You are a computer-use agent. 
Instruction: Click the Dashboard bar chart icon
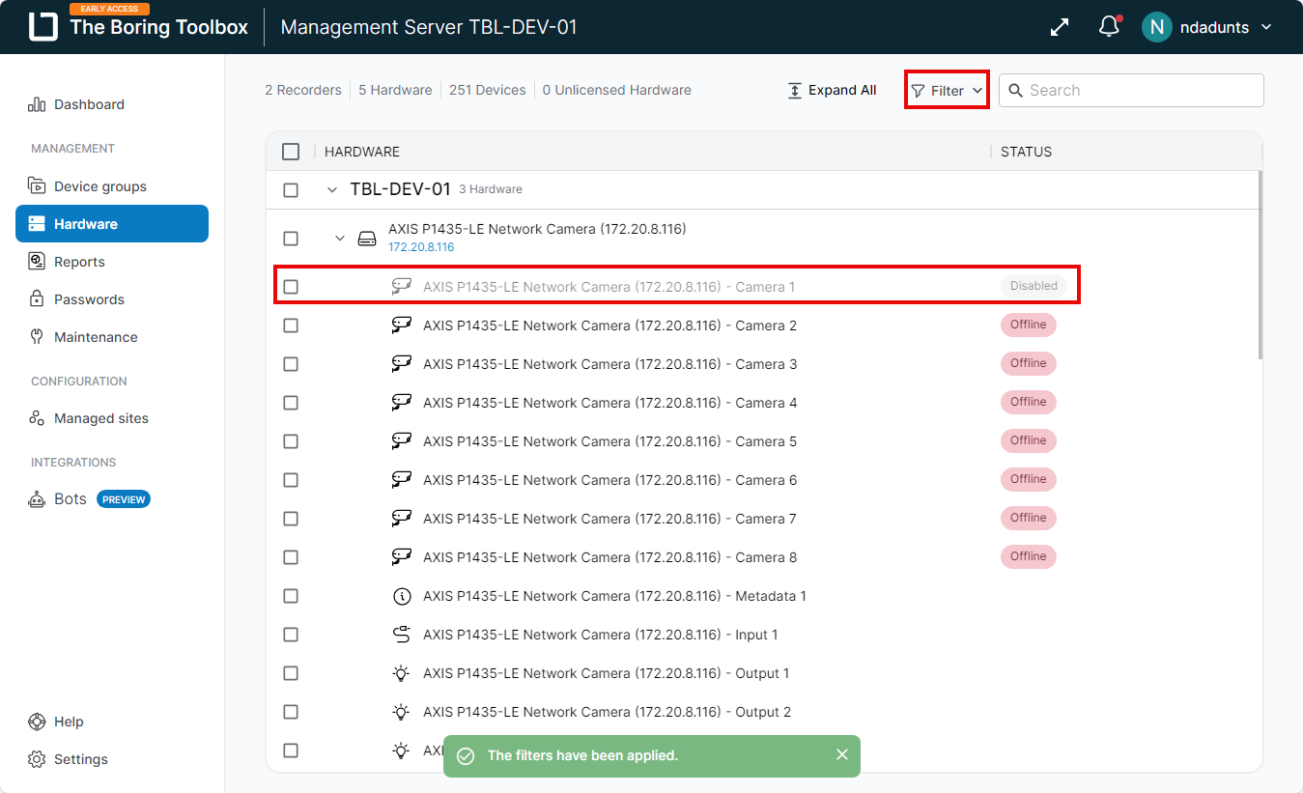point(37,104)
